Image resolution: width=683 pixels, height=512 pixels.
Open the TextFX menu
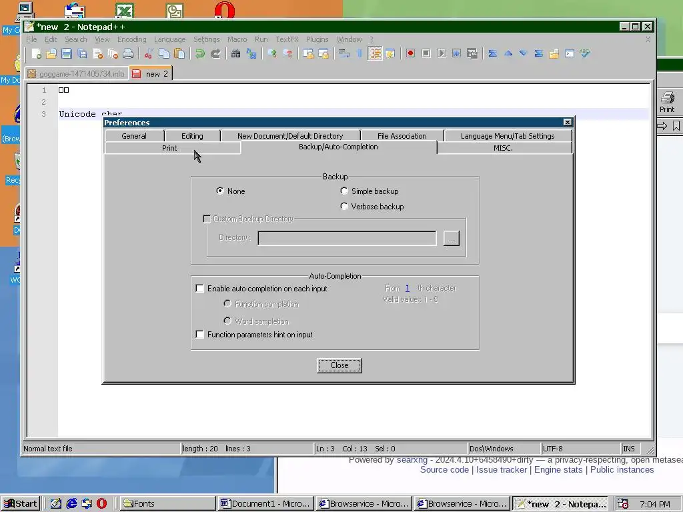287,39
